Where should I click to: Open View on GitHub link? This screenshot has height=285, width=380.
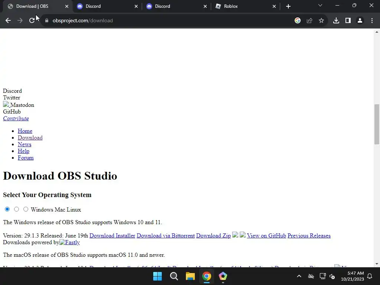click(266, 236)
